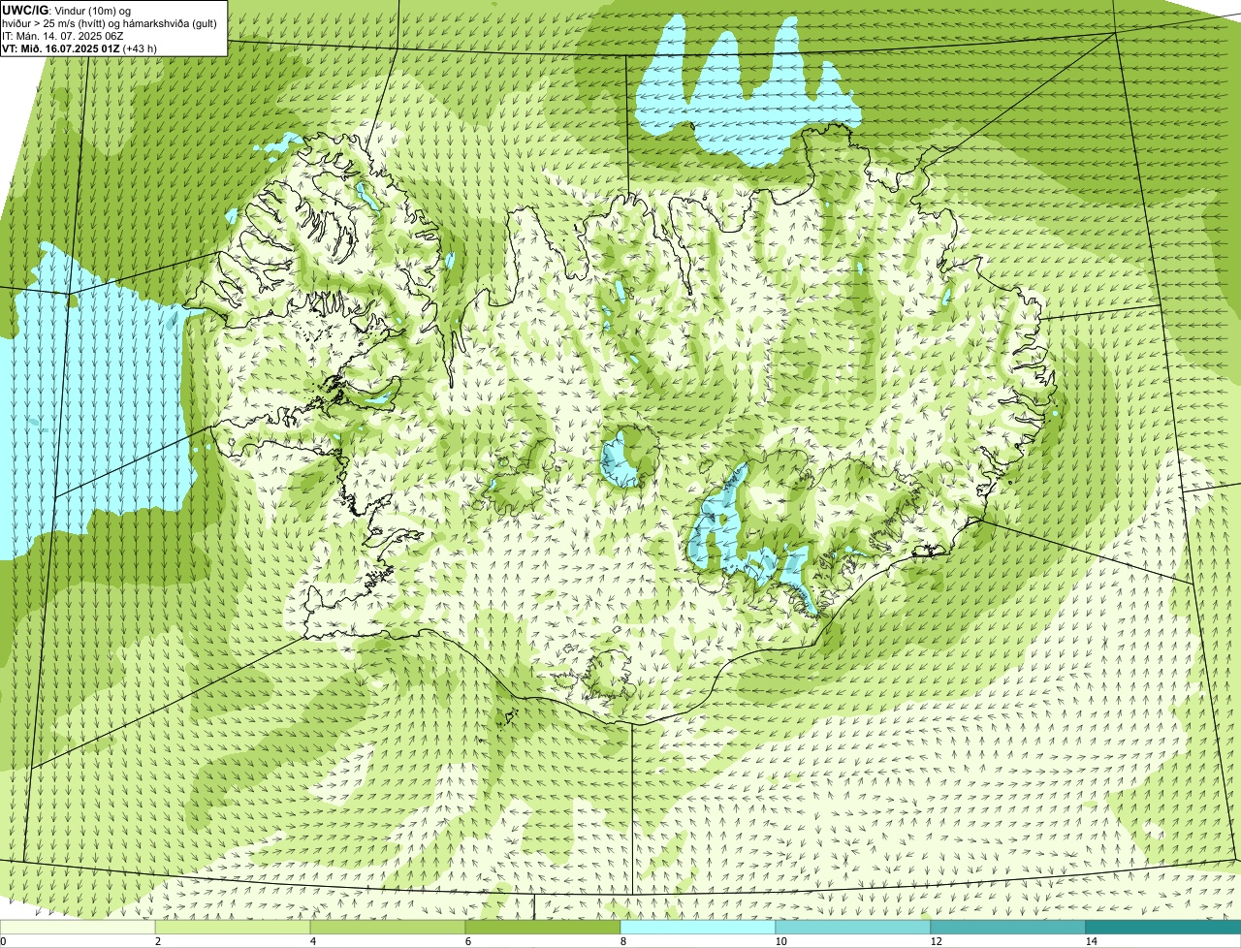Click the legend value label '8'

click(622, 941)
